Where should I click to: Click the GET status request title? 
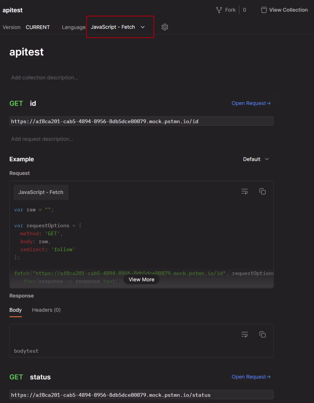pos(30,377)
